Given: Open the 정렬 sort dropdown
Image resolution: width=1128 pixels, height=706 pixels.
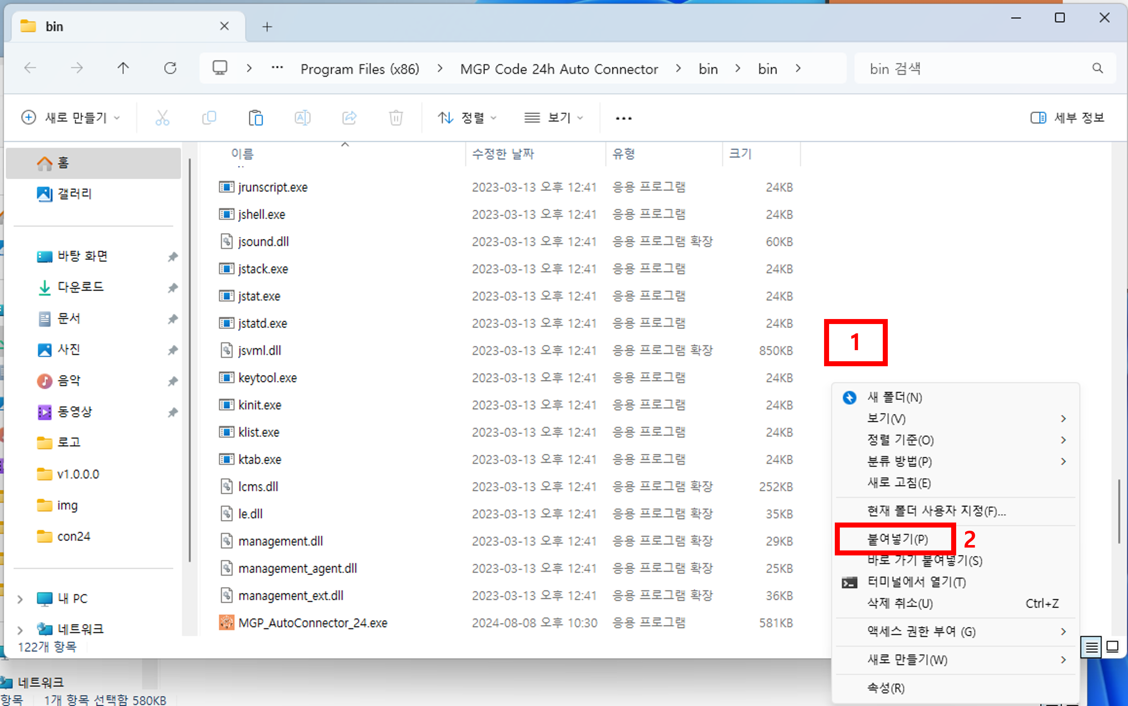Looking at the screenshot, I should click(x=467, y=118).
